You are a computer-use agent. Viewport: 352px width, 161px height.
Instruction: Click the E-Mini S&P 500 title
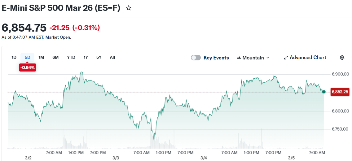click(x=61, y=8)
